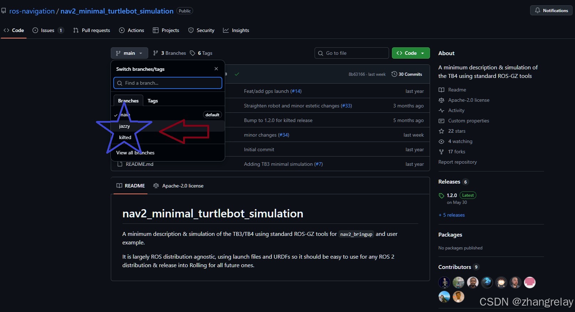This screenshot has width=575, height=312.
Task: Click the Actions play icon
Action: (x=122, y=30)
